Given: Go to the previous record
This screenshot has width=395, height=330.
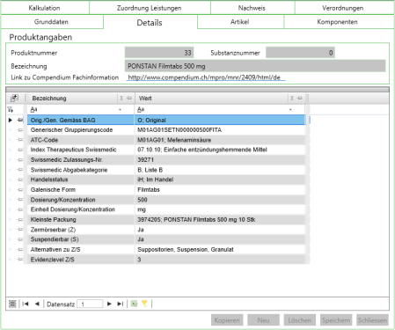Looking at the screenshot, I should tap(37, 304).
